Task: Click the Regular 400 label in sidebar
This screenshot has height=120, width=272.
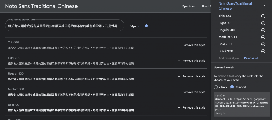Action: coord(227,30)
